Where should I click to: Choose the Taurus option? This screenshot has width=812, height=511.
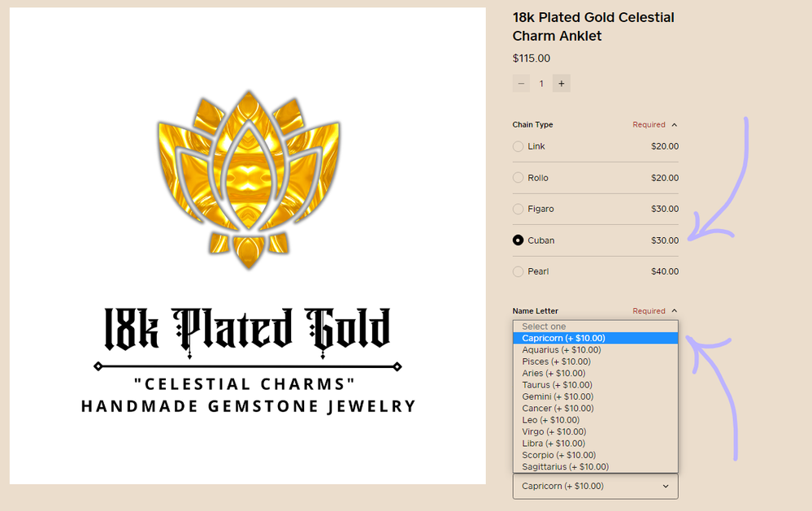tap(557, 385)
